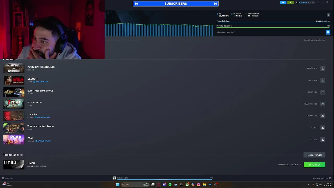Select the Treasure Hunters Demo thumbnail
334x188 pixels.
pos(14,128)
